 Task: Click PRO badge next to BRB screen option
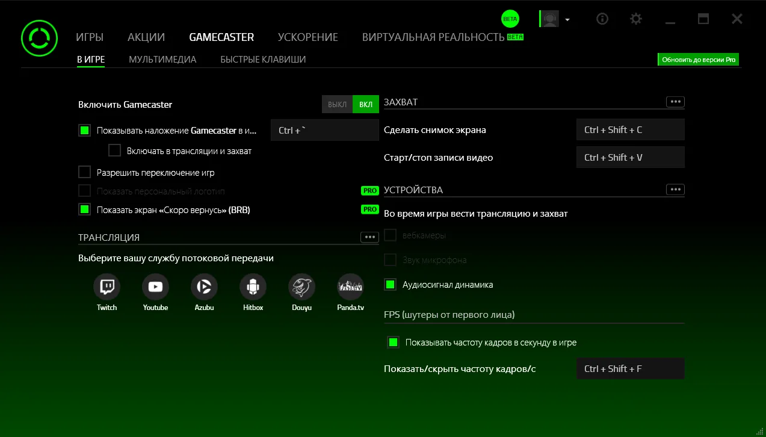tap(369, 209)
